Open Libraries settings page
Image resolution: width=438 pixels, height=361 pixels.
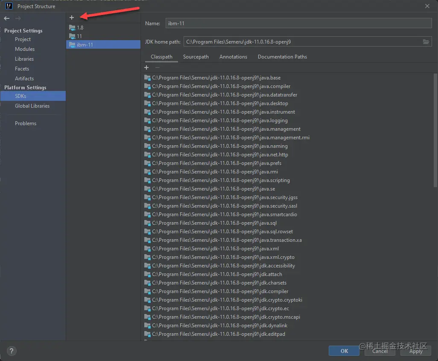click(24, 59)
